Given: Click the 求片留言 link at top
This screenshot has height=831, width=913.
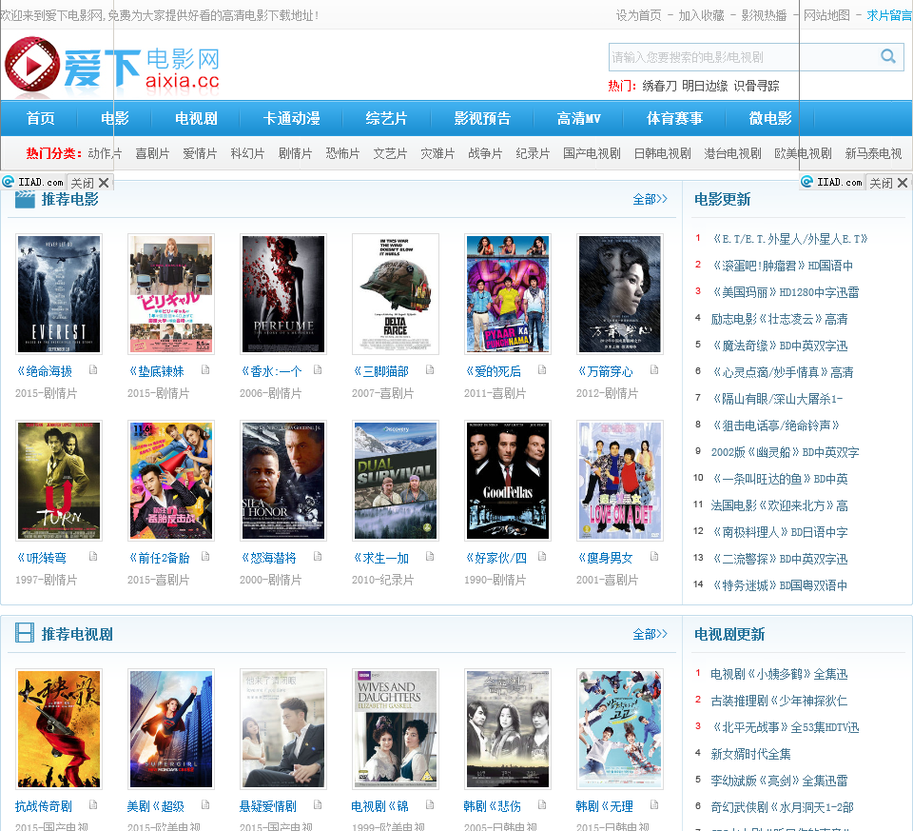Looking at the screenshot, I should click(889, 15).
